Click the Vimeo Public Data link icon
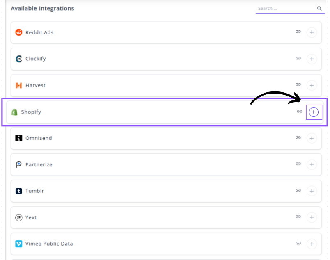330x260 pixels. [298, 243]
